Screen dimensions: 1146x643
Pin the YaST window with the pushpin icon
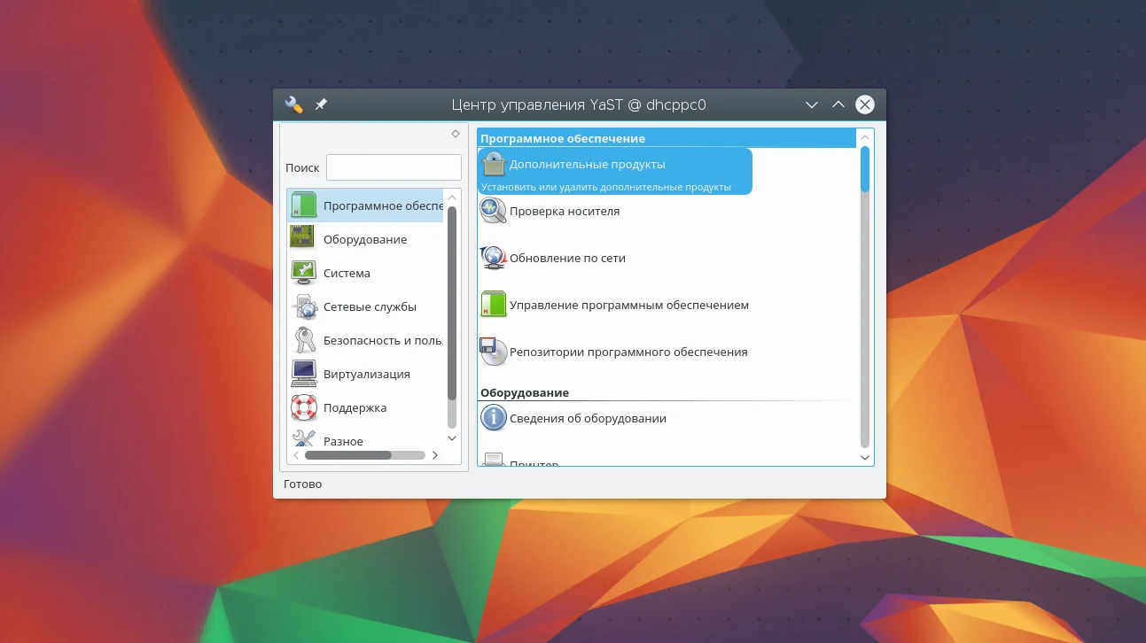(321, 105)
